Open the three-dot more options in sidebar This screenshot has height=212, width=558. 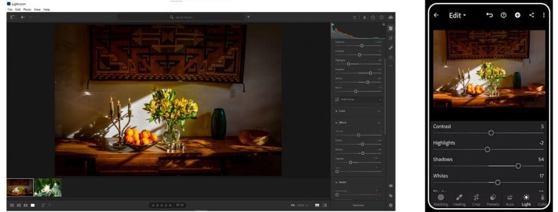coord(391,66)
